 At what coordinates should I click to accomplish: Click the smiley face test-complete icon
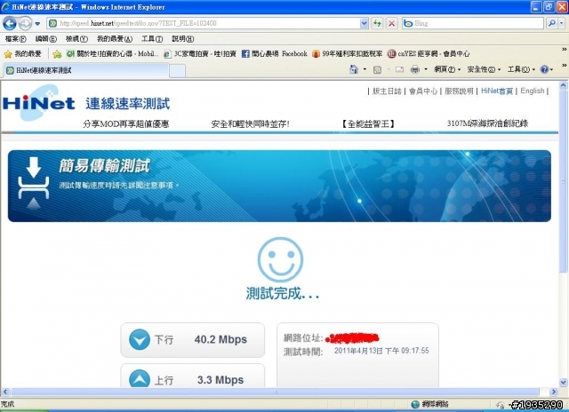[280, 259]
